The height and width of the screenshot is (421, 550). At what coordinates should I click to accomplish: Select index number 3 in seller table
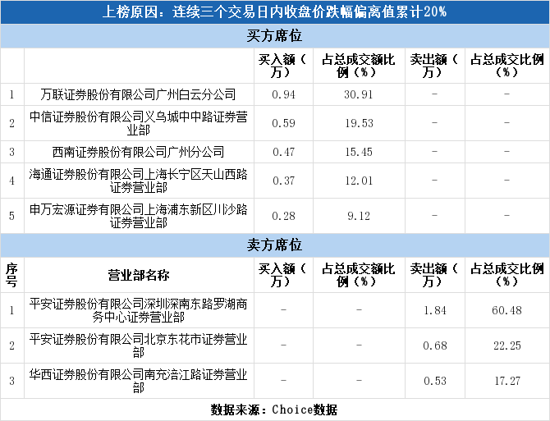coord(11,381)
